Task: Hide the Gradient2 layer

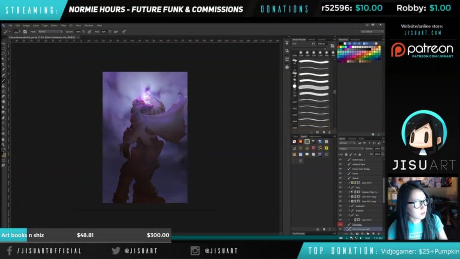Action: coord(340,206)
